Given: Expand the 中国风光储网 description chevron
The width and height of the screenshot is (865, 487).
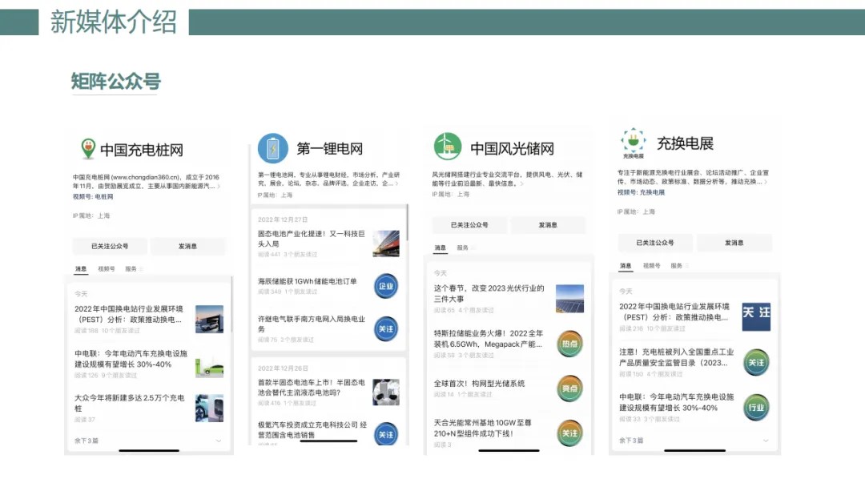Looking at the screenshot, I should (x=521, y=183).
